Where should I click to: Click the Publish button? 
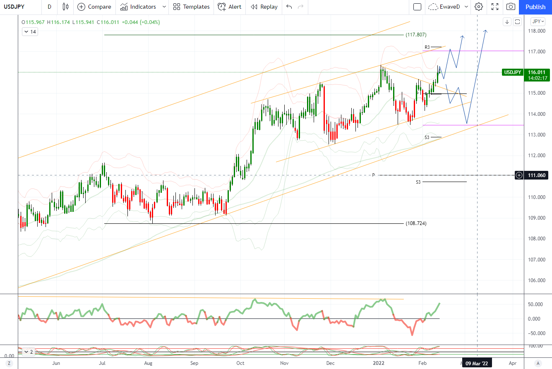click(x=535, y=7)
